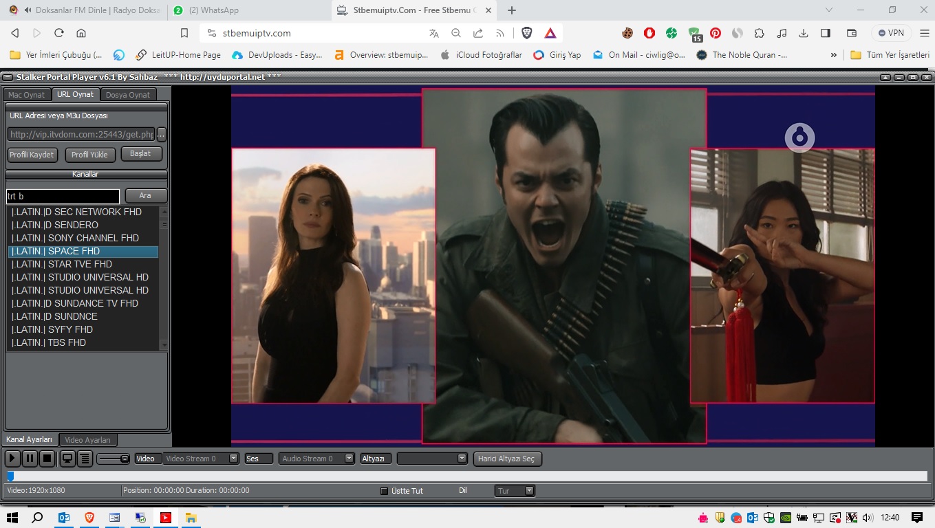The width and height of the screenshot is (935, 528).
Task: Click the Profili Kaydet button
Action: [32, 155]
